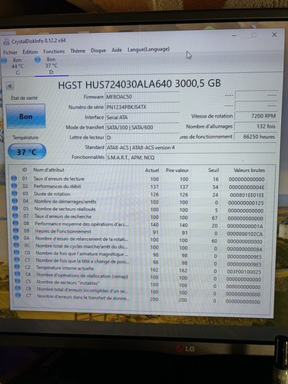Screen dimensions: 288x384
Task: Click raw value 003F00100025
Action: click(x=243, y=272)
